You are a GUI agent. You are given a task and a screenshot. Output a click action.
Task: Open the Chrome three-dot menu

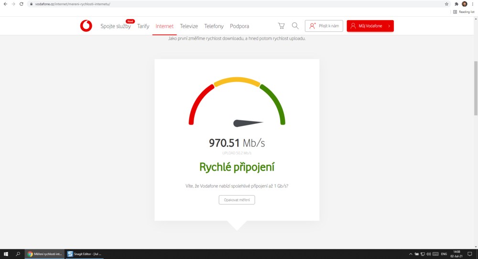[x=472, y=4]
